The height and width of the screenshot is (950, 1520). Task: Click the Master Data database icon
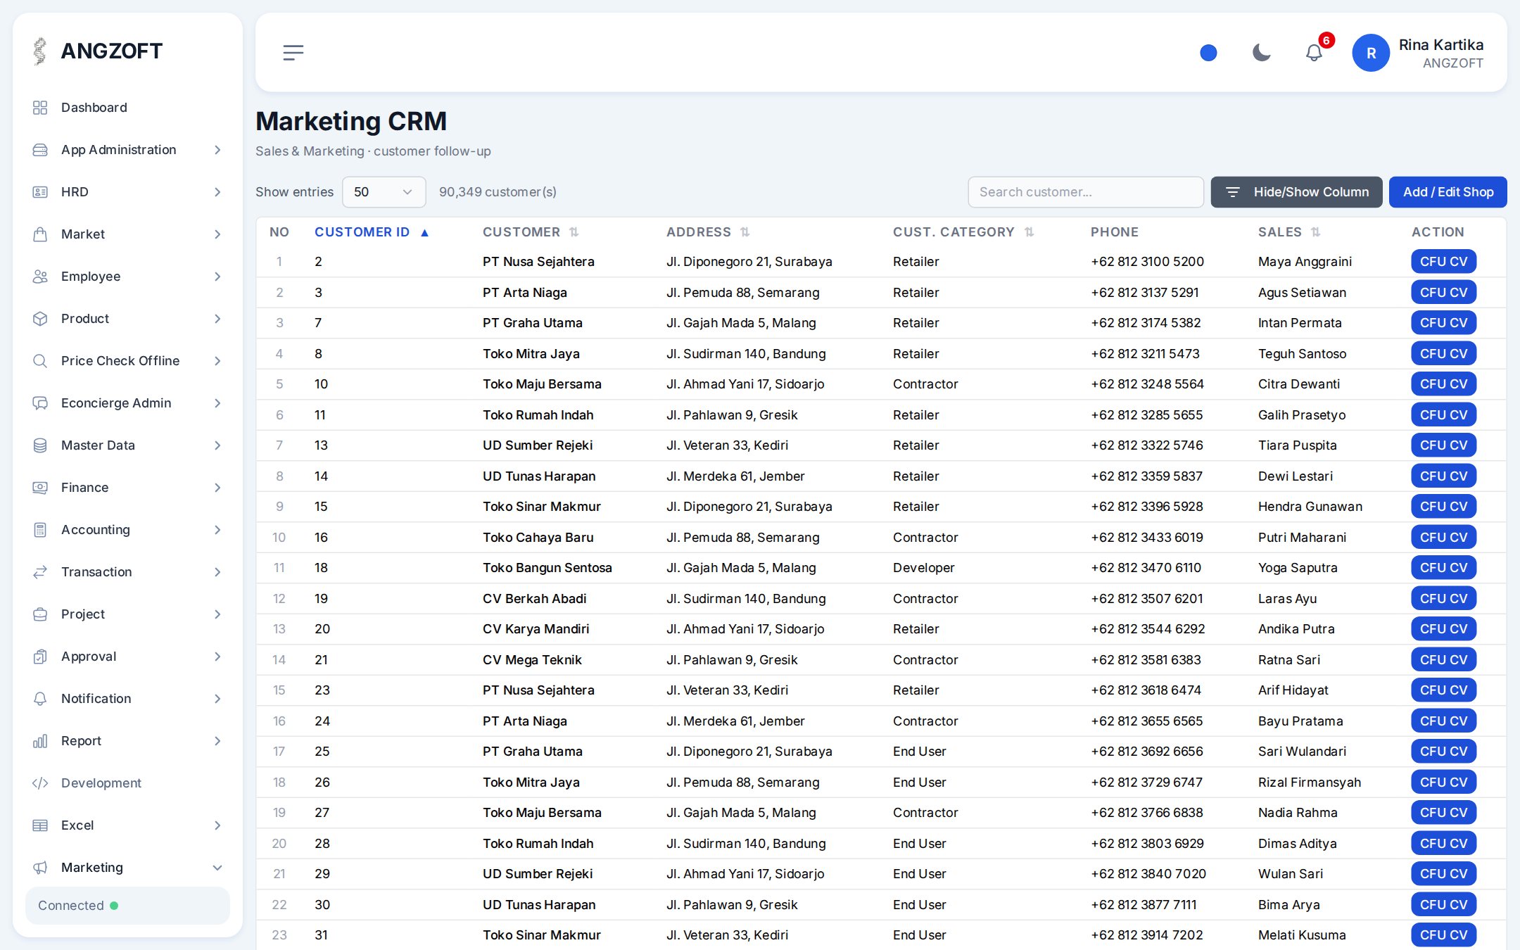40,445
